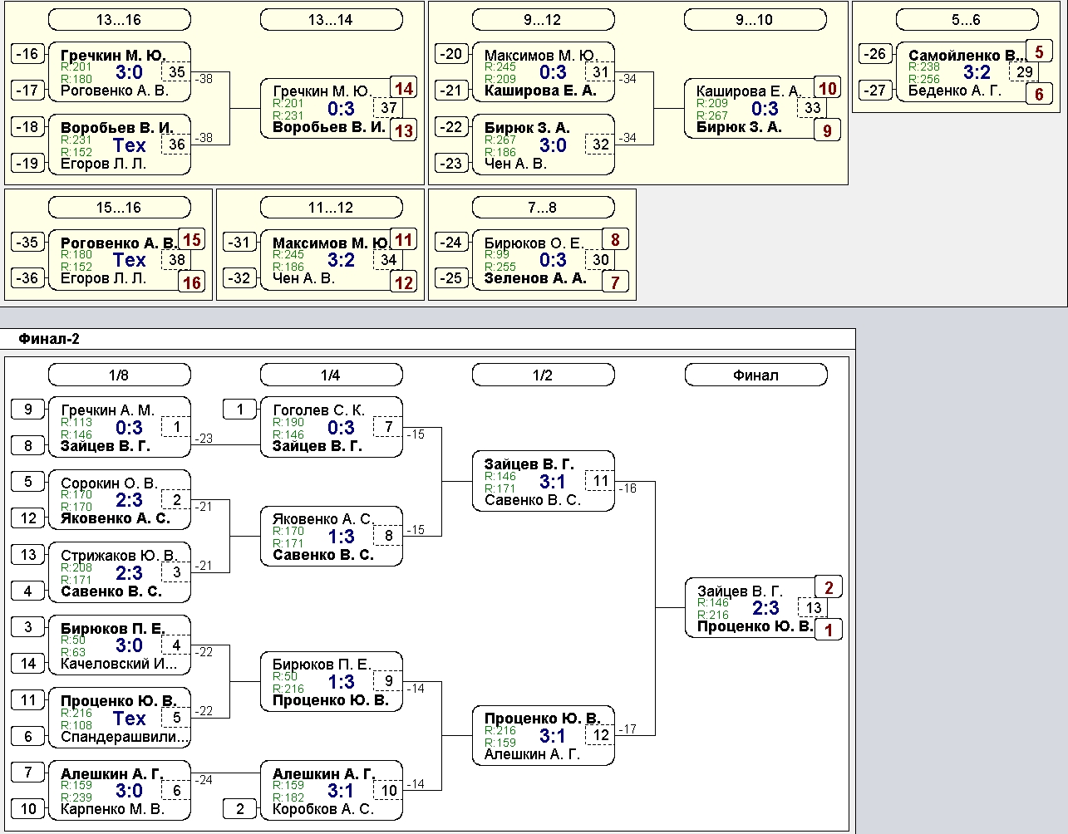Select match number box 12 in semifinal
The image size is (1068, 834).
[601, 734]
